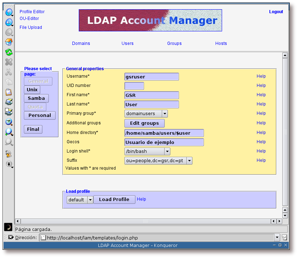
Task: Click into the empty UID number field
Action: click(134, 86)
